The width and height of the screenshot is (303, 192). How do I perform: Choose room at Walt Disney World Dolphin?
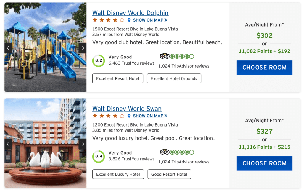(264, 68)
